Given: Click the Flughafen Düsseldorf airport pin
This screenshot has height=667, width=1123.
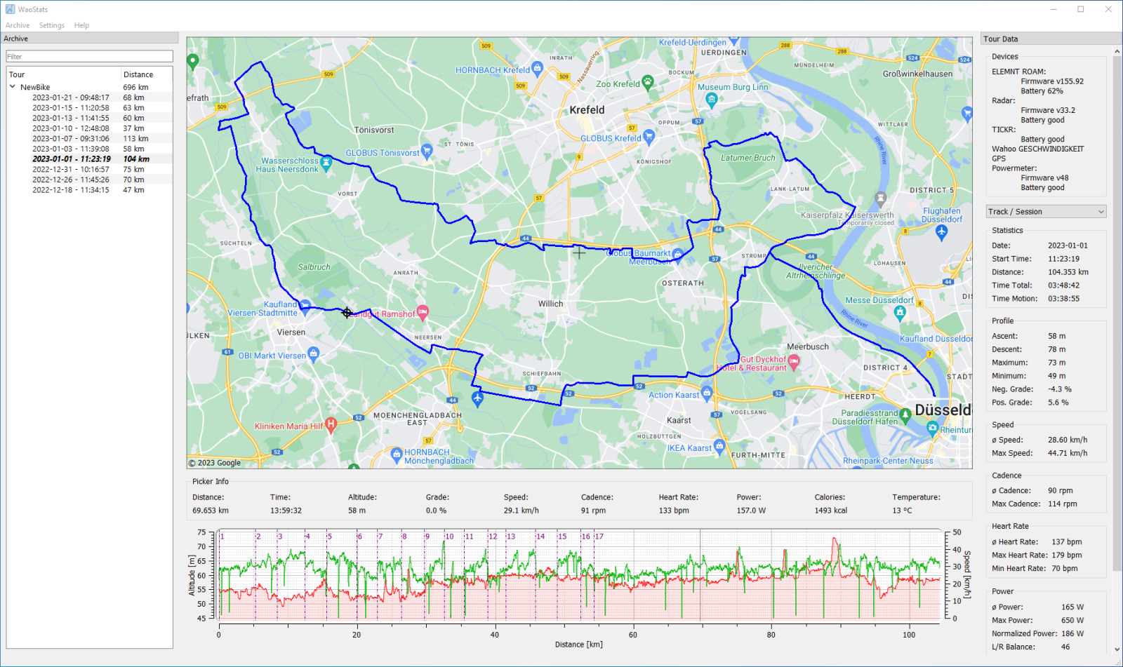Looking at the screenshot, I should coord(942,232).
